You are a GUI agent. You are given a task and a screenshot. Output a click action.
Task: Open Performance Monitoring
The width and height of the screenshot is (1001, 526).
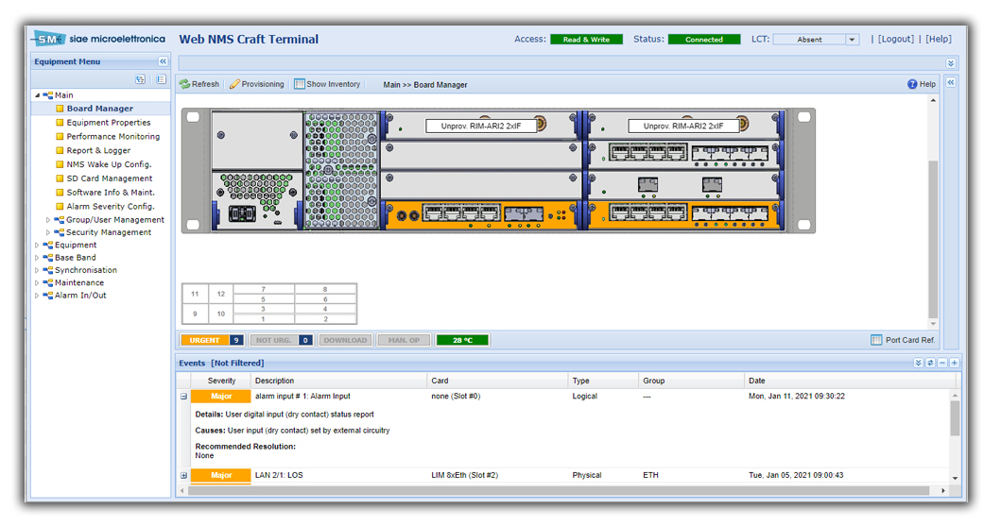pos(113,136)
